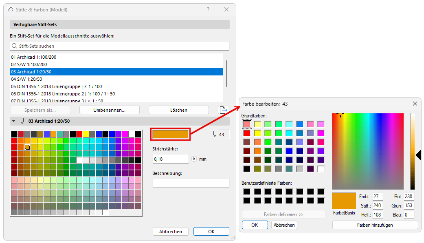Export the selected pen set

click(223, 110)
